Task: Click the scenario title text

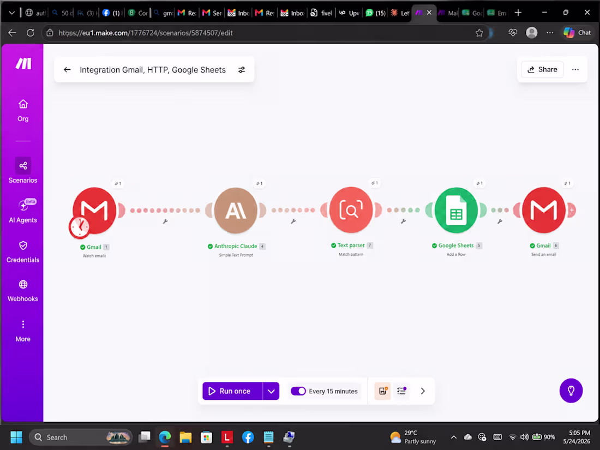Action: [153, 70]
